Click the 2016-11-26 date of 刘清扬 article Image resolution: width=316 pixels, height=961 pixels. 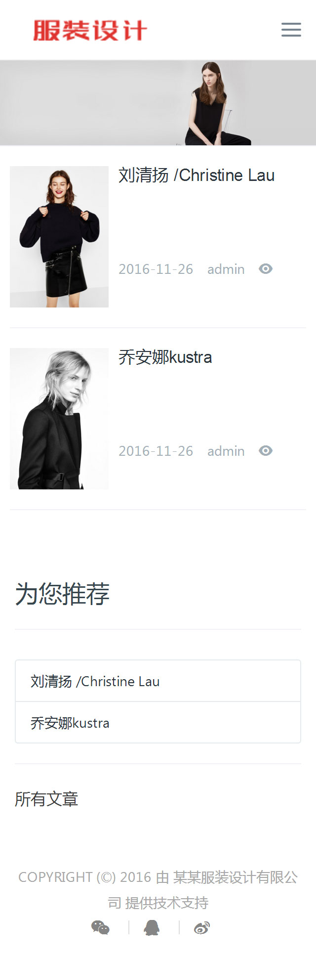156,269
